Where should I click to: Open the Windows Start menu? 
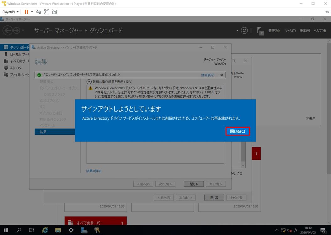[x=6, y=230]
